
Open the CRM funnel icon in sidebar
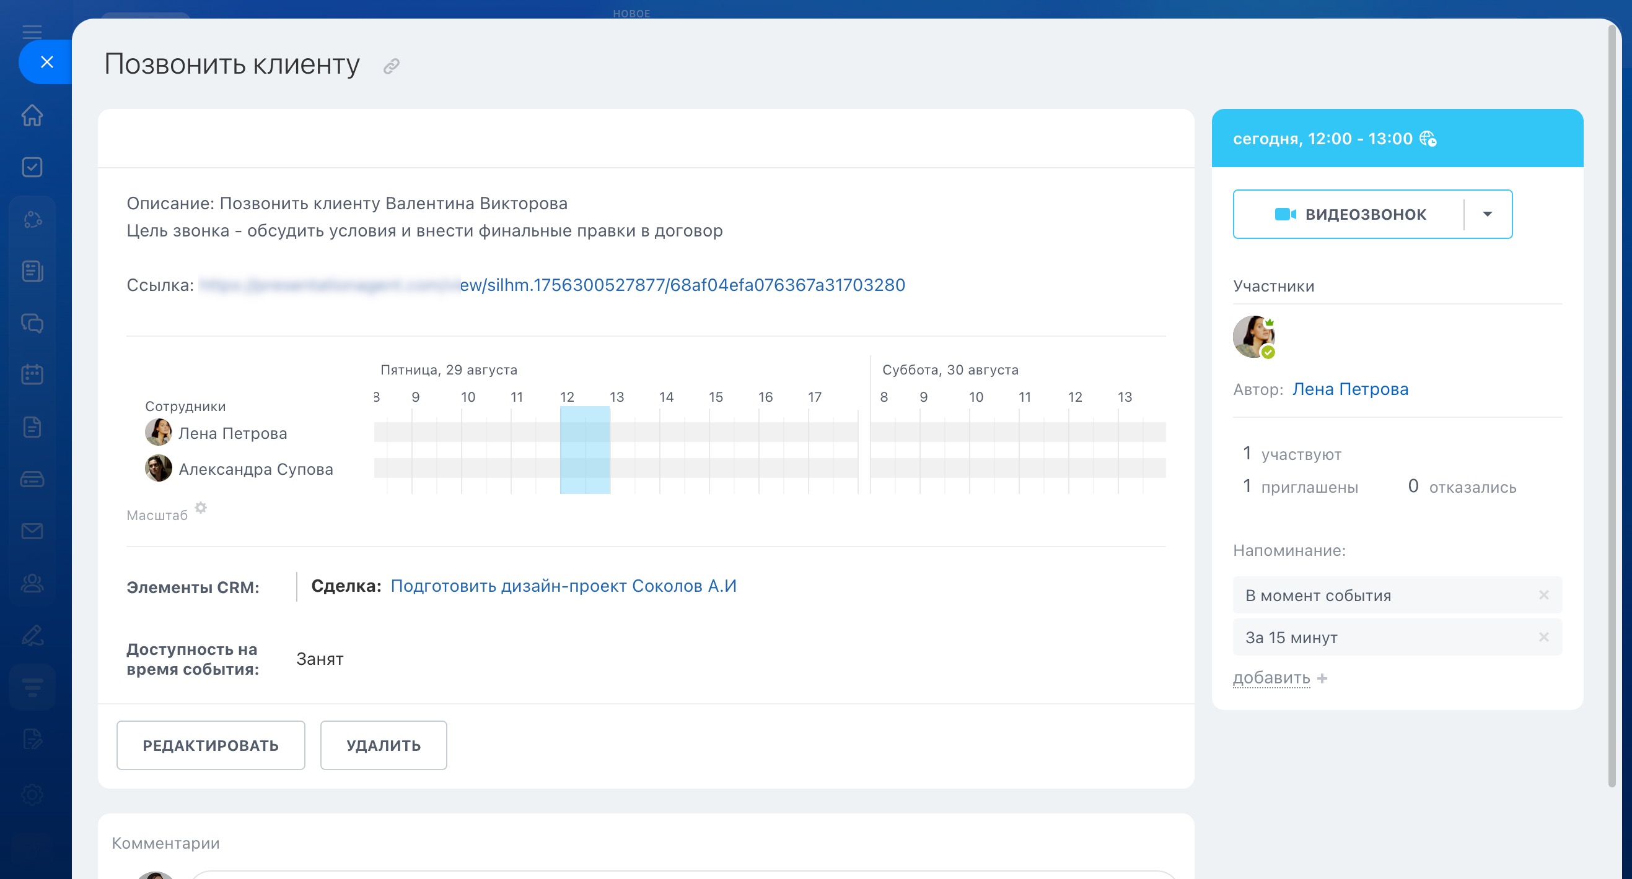point(32,686)
